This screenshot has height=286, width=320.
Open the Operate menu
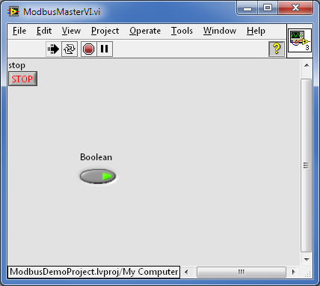tap(145, 31)
